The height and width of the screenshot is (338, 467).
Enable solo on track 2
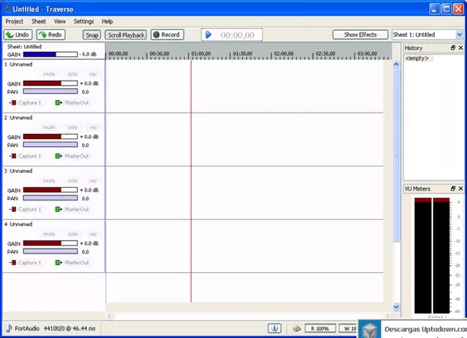[72, 127]
